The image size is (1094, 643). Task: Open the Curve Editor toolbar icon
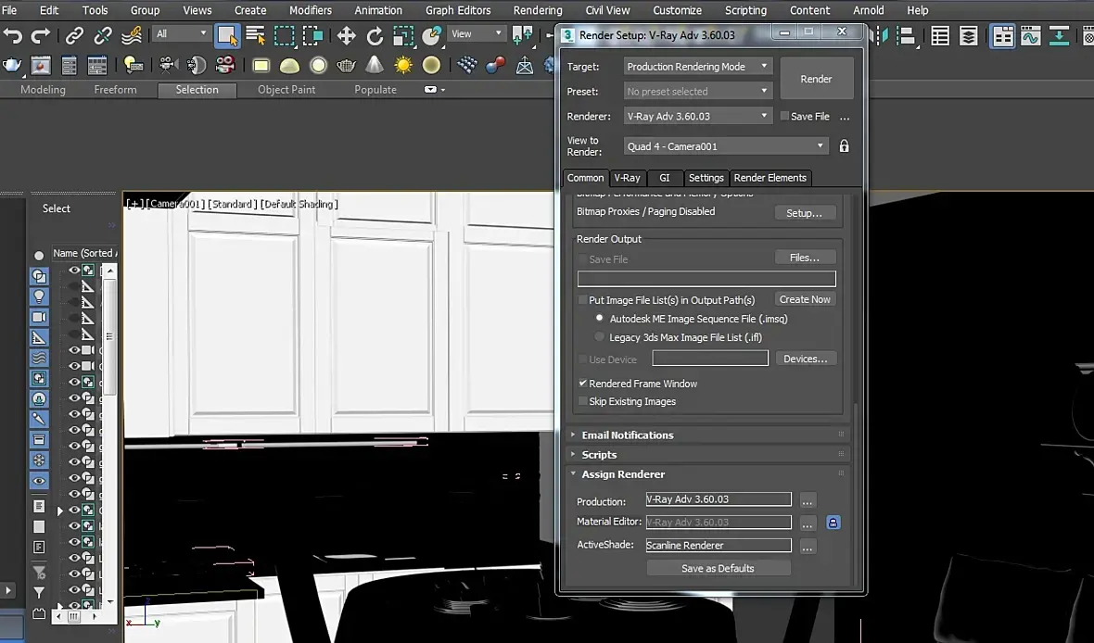[1030, 36]
